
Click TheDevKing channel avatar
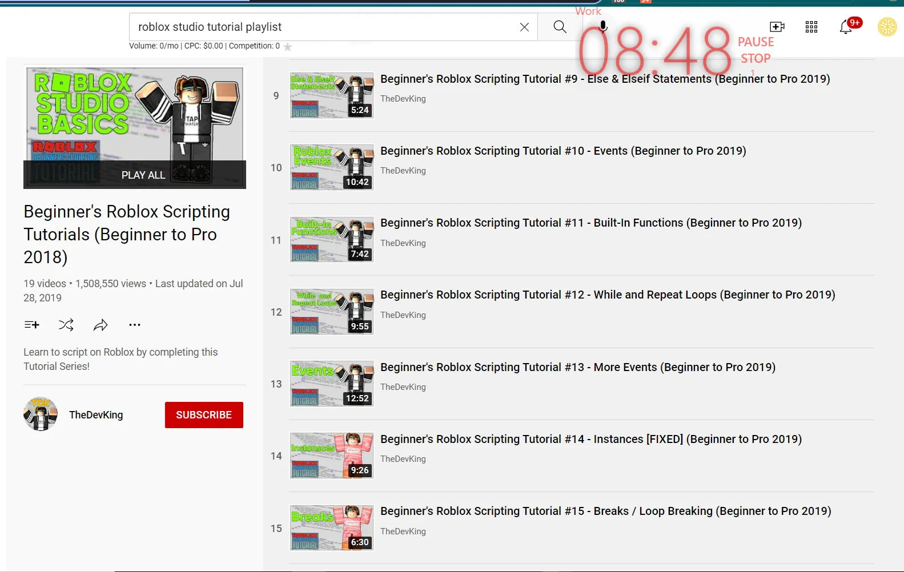(41, 414)
